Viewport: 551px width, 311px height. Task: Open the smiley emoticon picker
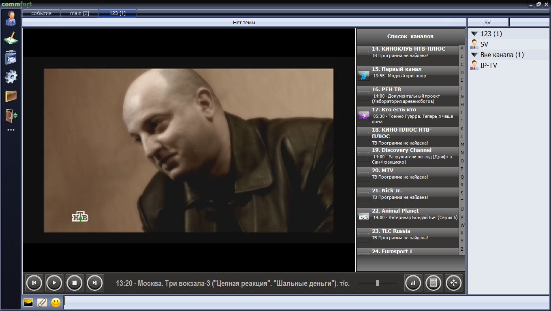tap(56, 302)
